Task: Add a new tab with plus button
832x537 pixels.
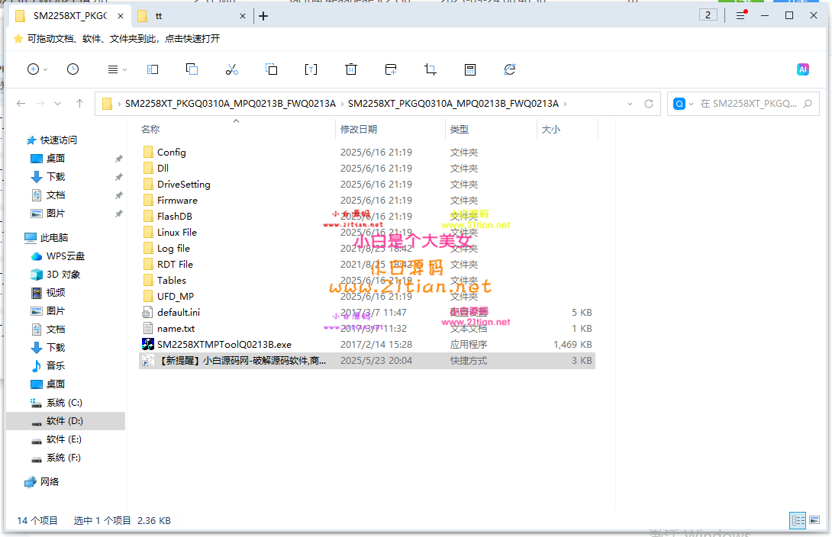Action: (x=263, y=17)
